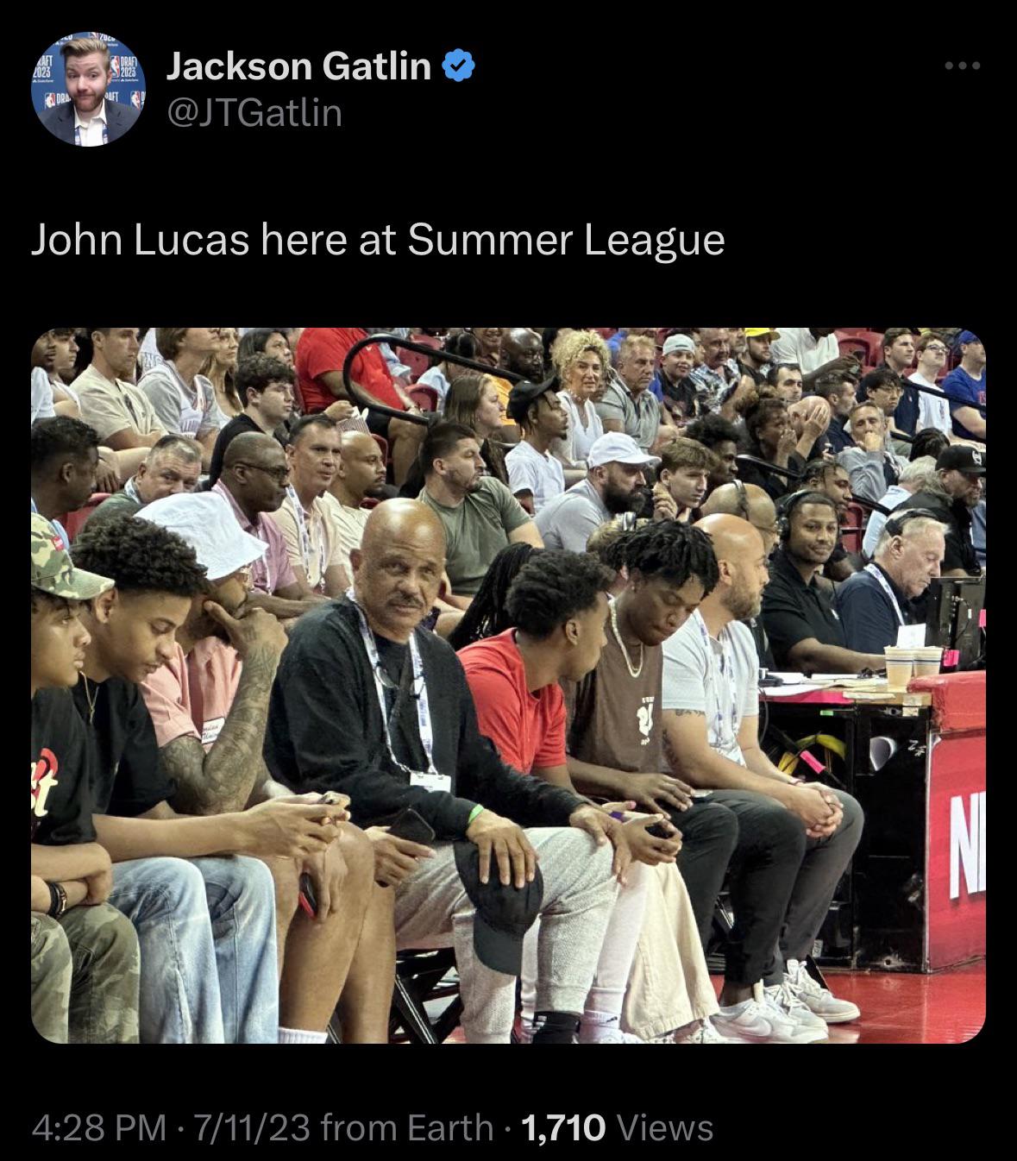Select the tweet text about Summer League
Image resolution: width=1017 pixels, height=1161 pixels.
coord(378,241)
